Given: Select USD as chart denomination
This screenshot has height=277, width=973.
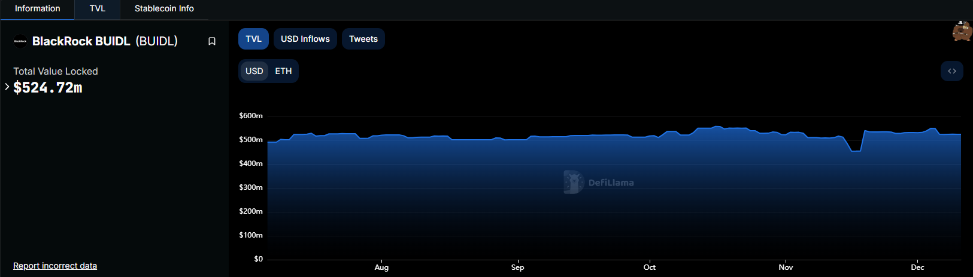Looking at the screenshot, I should pyautogui.click(x=254, y=71).
